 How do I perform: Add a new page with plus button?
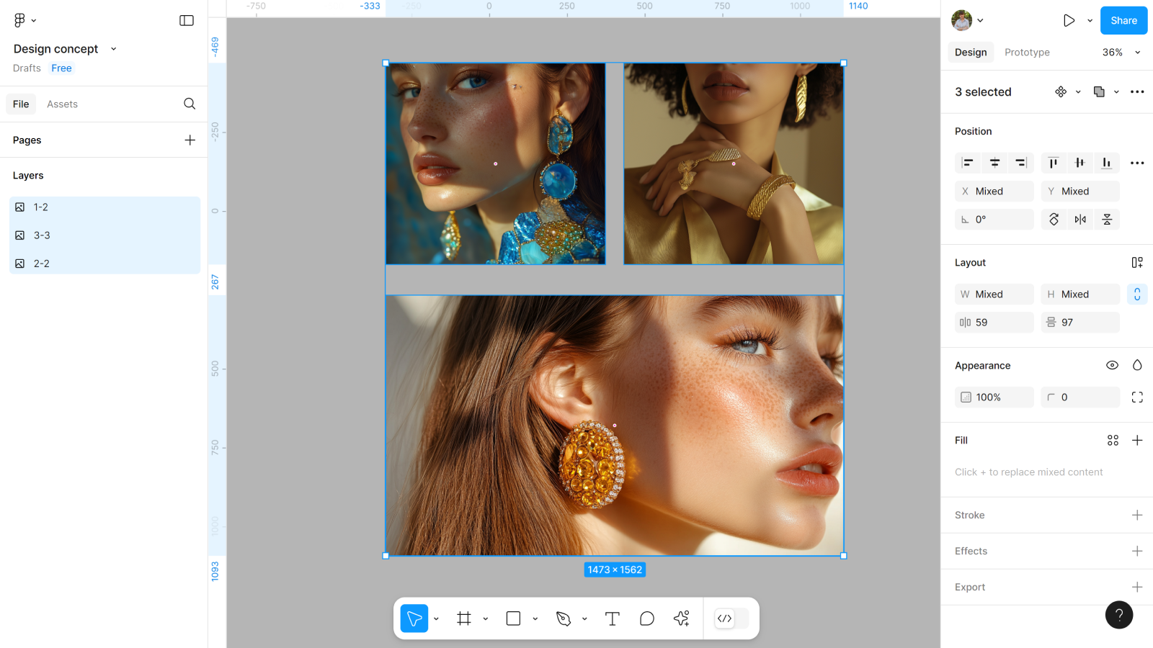(190, 140)
